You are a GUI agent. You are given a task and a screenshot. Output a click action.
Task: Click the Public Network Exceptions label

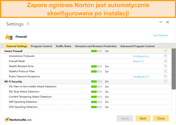[24, 76]
